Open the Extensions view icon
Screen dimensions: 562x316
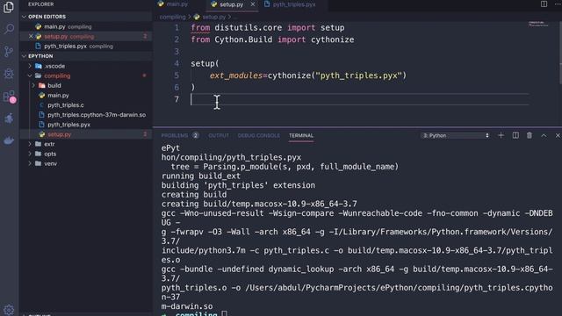point(9,96)
